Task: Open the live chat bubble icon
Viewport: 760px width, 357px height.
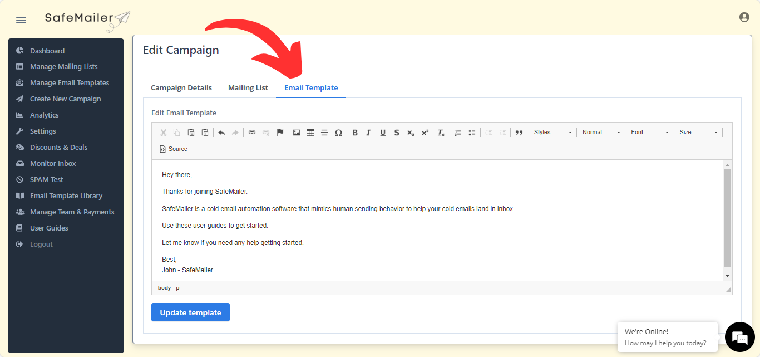Action: pyautogui.click(x=739, y=337)
